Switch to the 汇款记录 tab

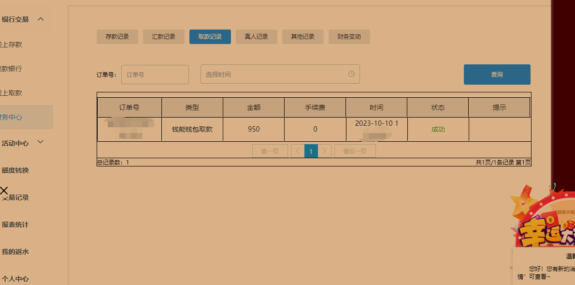click(164, 37)
